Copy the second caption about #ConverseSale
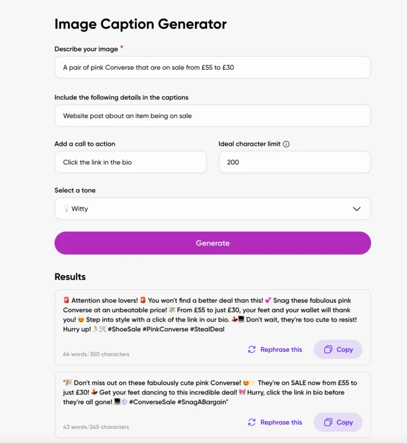This screenshot has width=407, height=443. [338, 423]
